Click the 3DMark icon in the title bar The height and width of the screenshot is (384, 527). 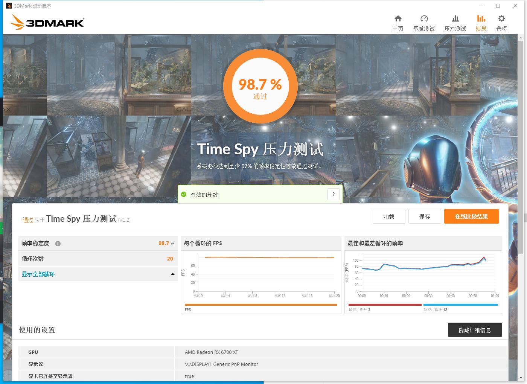point(8,6)
